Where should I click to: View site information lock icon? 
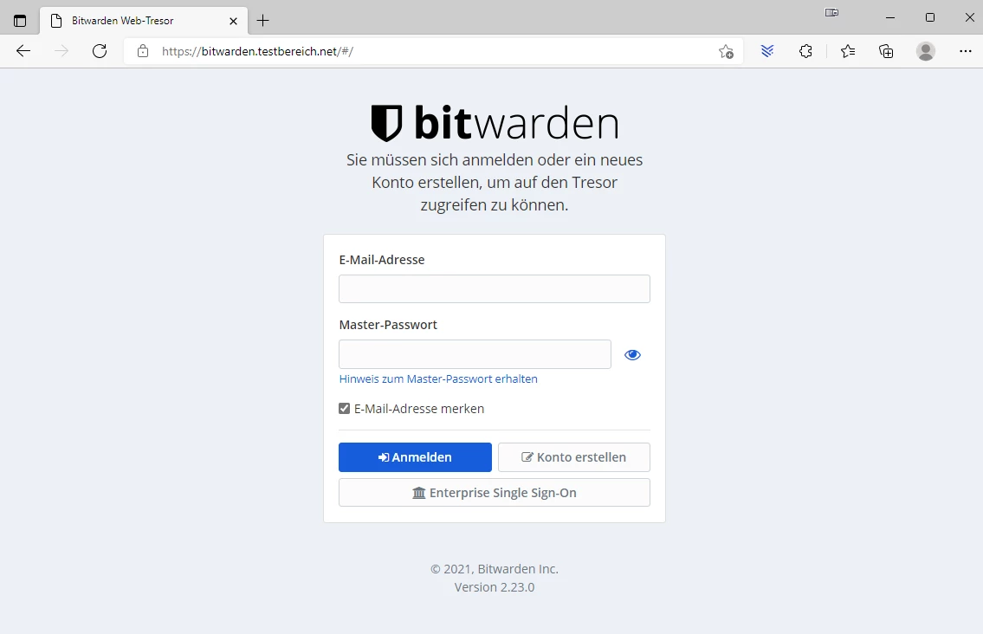(143, 51)
